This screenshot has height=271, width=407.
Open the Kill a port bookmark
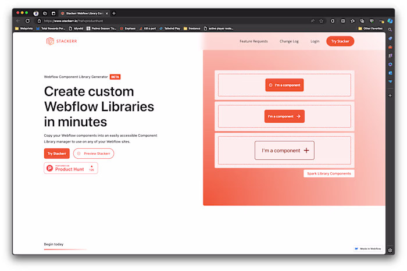[148, 28]
